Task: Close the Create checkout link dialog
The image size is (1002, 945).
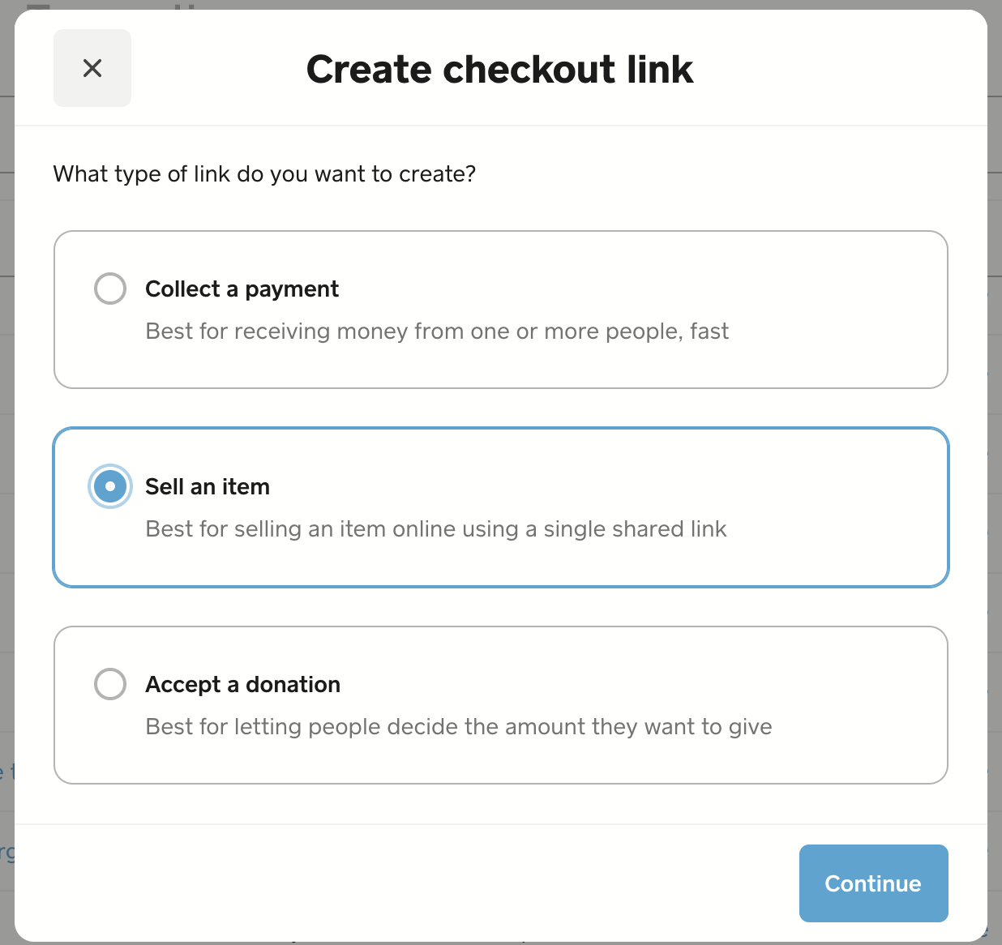Action: 92,68
